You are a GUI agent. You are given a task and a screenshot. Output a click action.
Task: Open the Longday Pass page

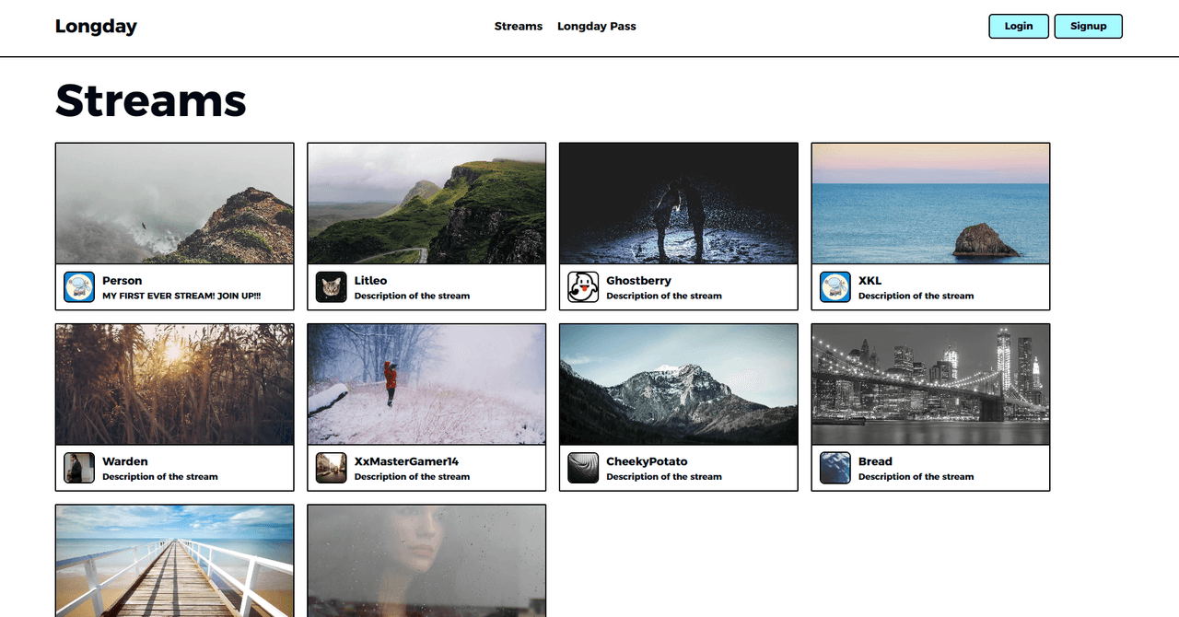coord(596,26)
